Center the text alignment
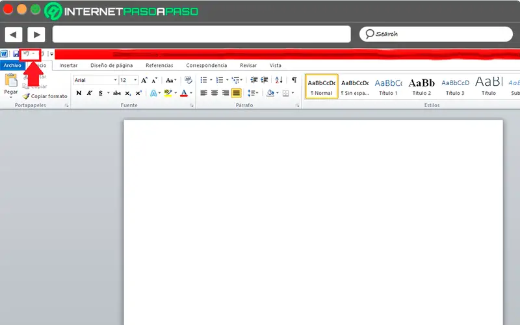Image resolution: width=520 pixels, height=325 pixels. 214,93
